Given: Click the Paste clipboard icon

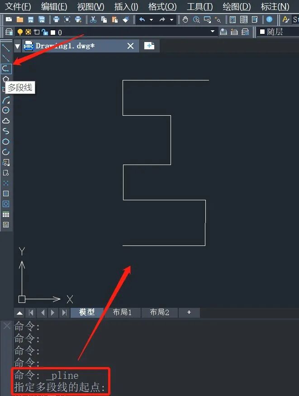Looking at the screenshot, I should click(x=115, y=19).
